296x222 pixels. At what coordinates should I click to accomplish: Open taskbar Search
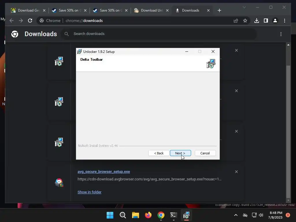pos(123,215)
